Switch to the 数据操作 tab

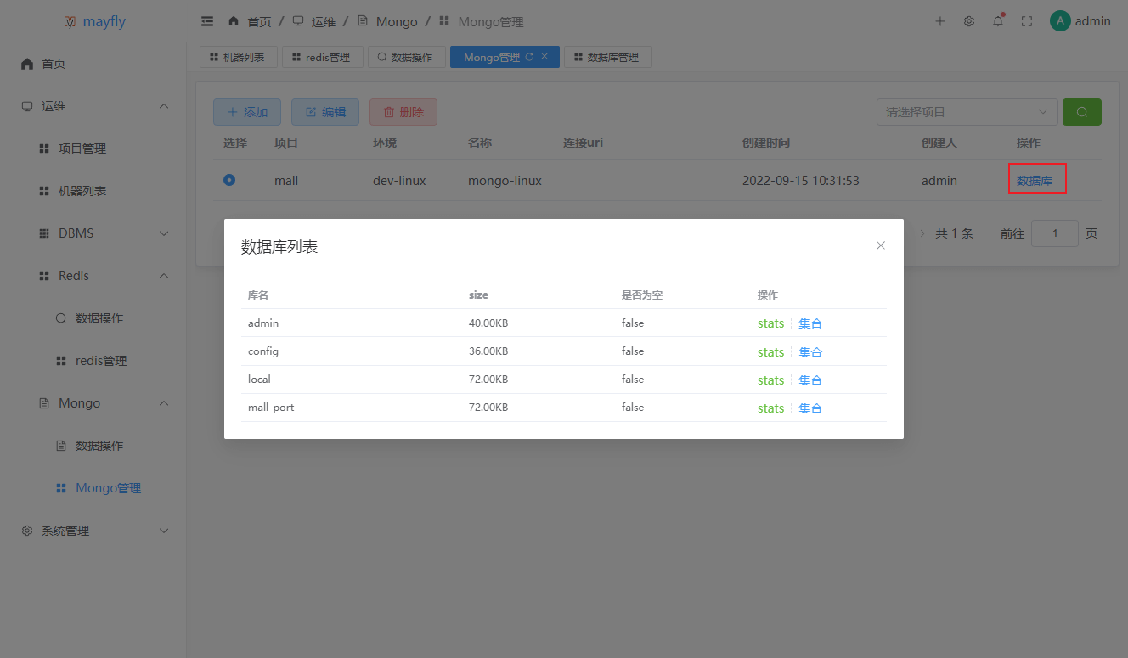point(406,57)
